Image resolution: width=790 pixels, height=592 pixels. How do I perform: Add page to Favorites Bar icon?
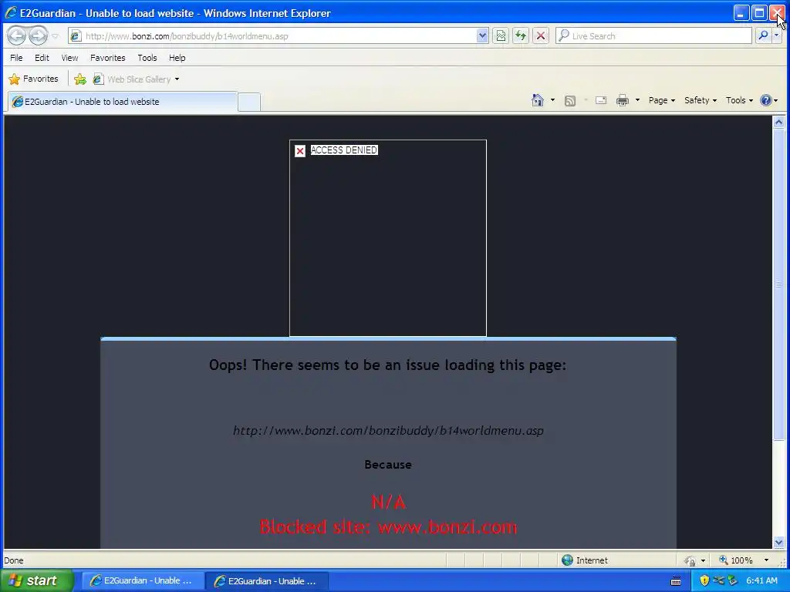[x=80, y=79]
